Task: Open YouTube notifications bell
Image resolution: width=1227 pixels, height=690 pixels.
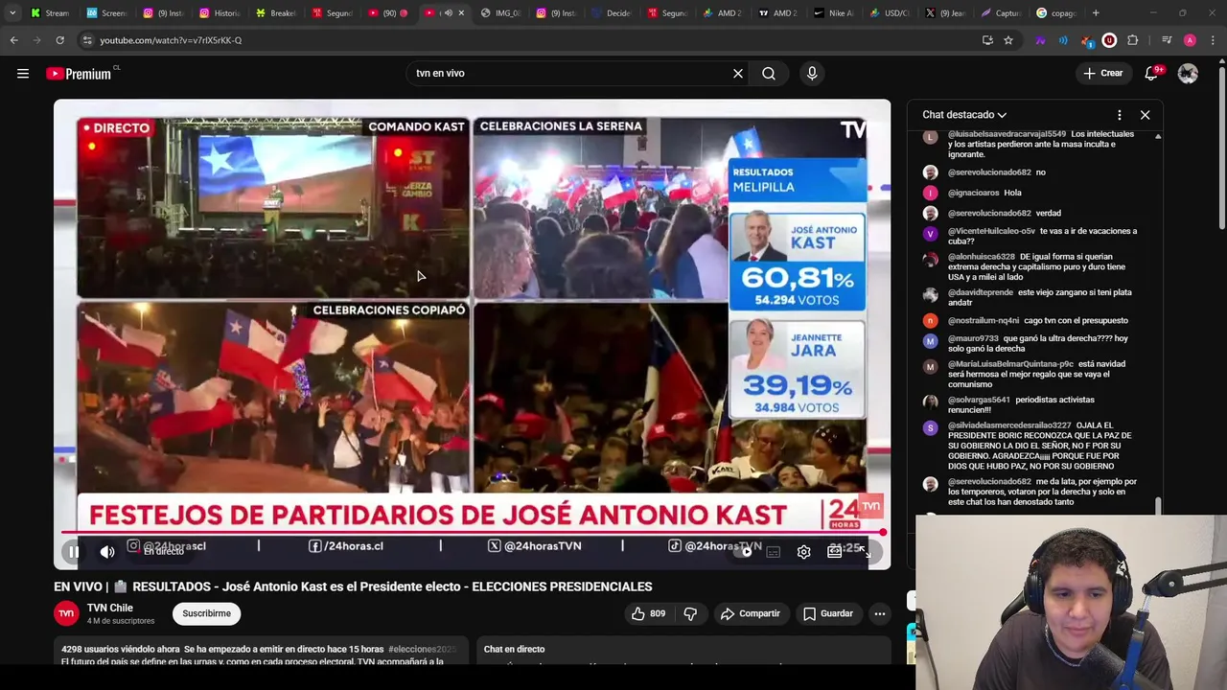Action: pyautogui.click(x=1152, y=74)
